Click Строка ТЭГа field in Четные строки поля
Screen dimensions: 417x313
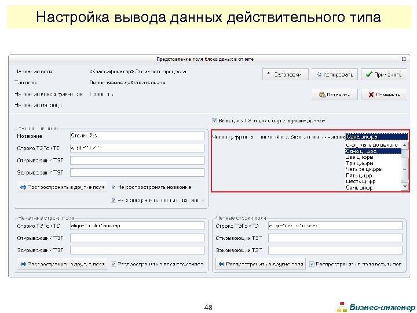pos(335,225)
